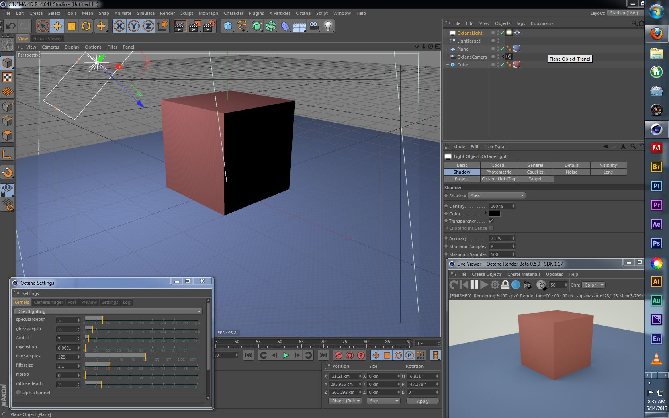669x418 pixels.
Task: Open the Object (Rel) coordinate dropdown
Action: pyautogui.click(x=345, y=401)
